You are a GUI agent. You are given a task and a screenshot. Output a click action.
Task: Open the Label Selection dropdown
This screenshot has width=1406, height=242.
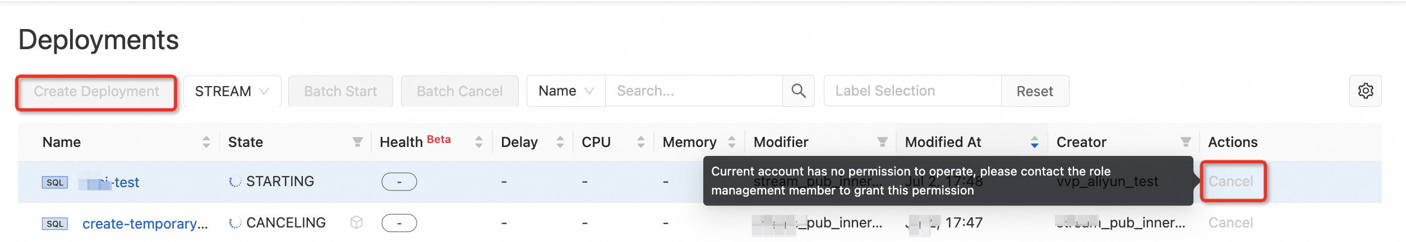point(912,91)
